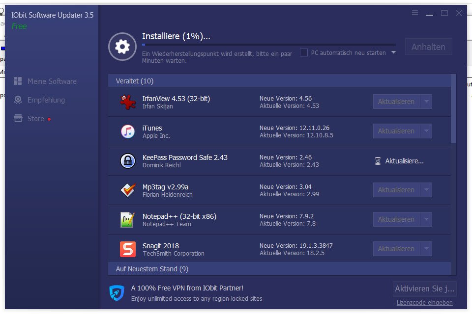Click the red notification dot next to Store
This screenshot has width=472, height=314.
click(49, 119)
